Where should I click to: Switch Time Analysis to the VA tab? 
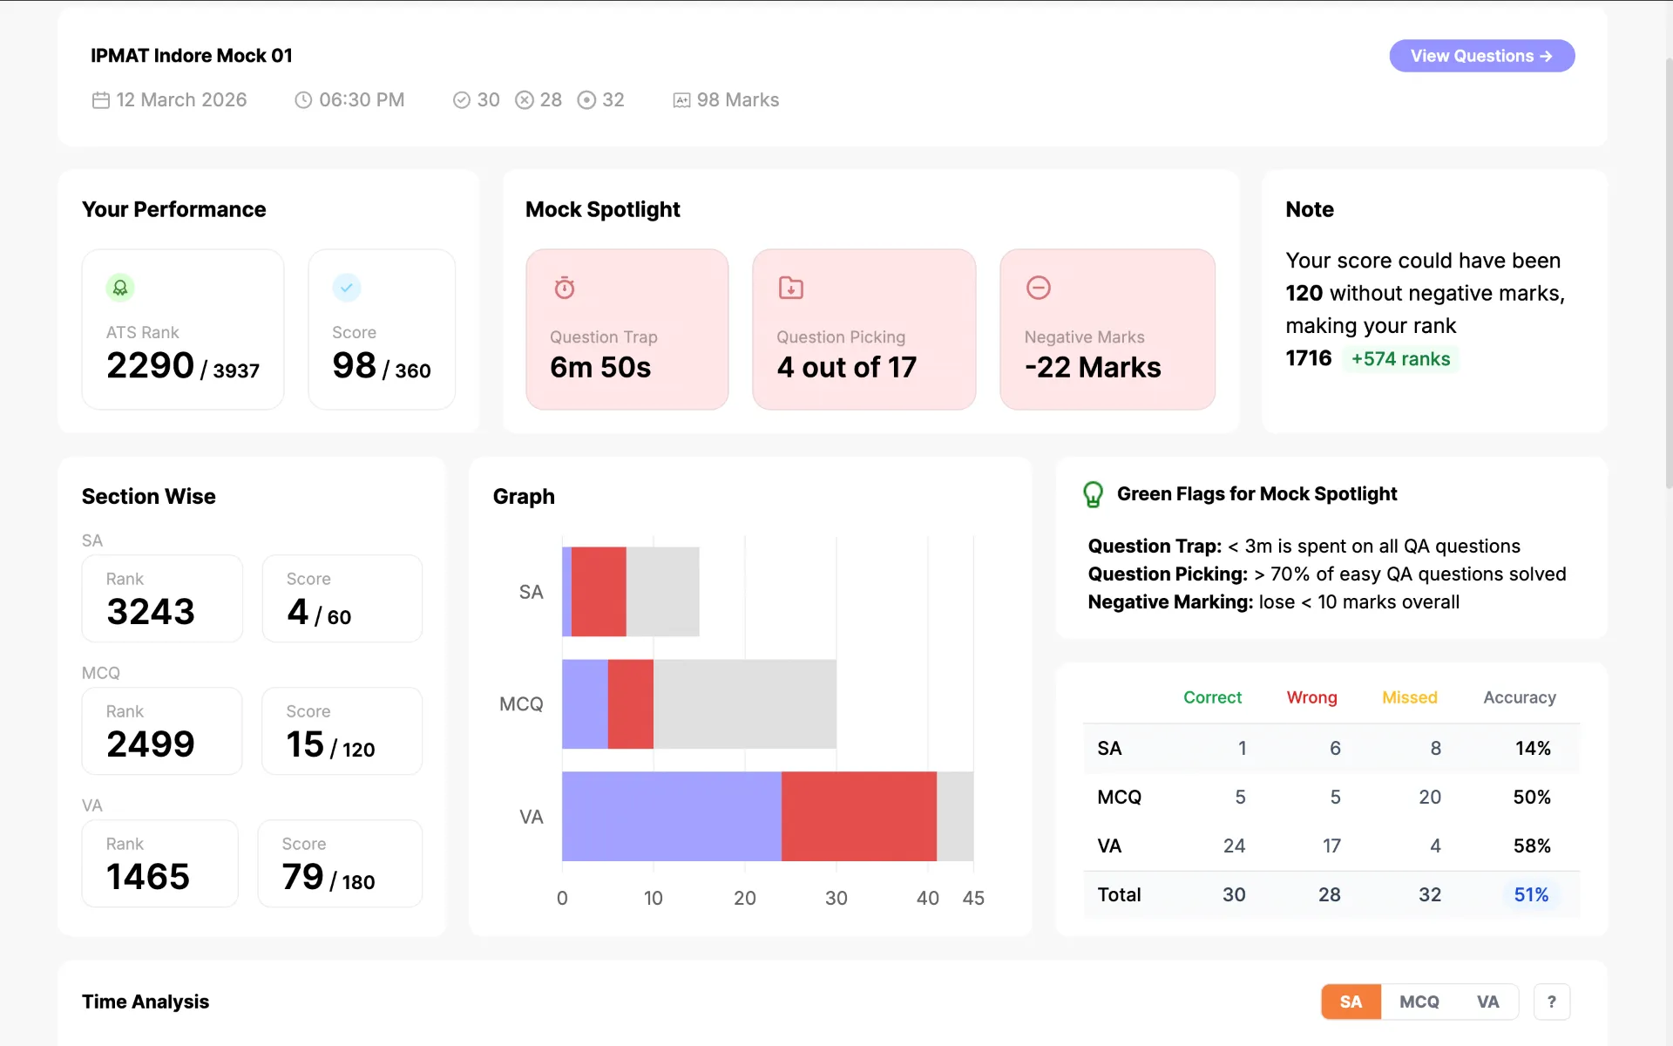(1488, 1002)
